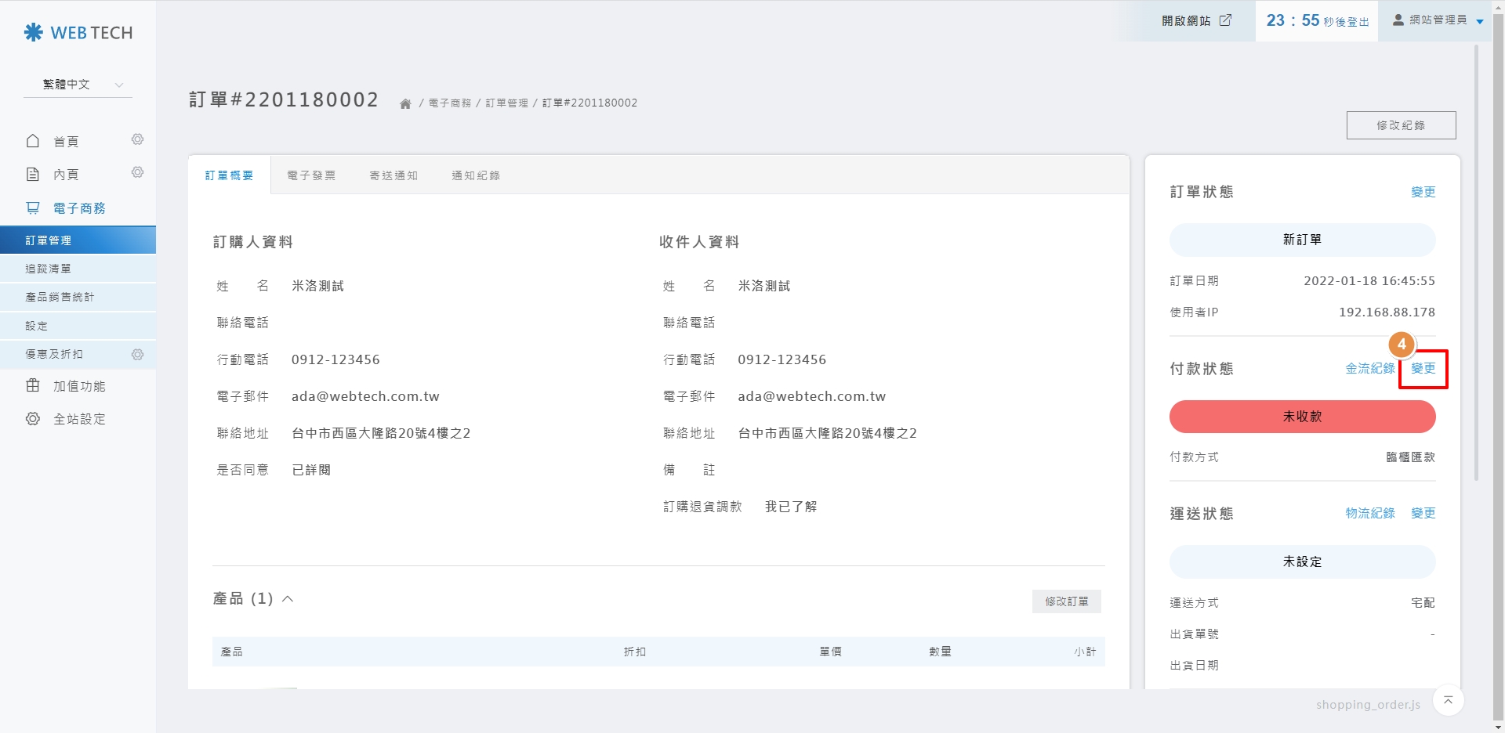Switch to the 通知紀錄 tab

point(476,175)
